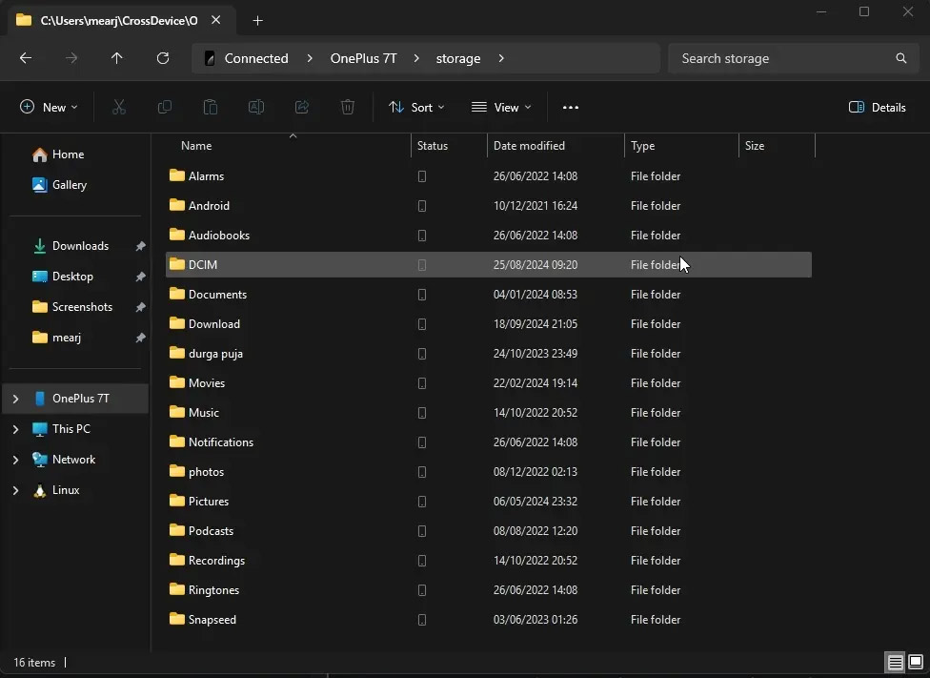
Task: Delete DCIM with the trash toolbar icon
Action: coord(347,107)
